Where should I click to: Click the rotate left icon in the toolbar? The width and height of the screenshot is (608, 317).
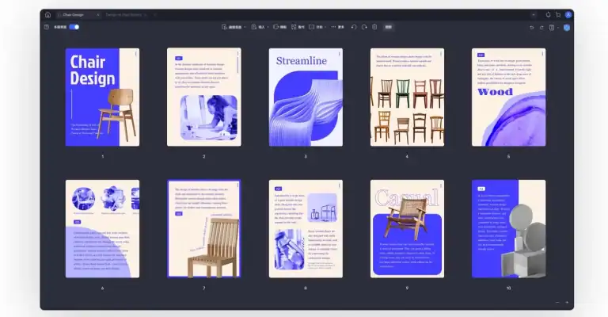[353, 27]
